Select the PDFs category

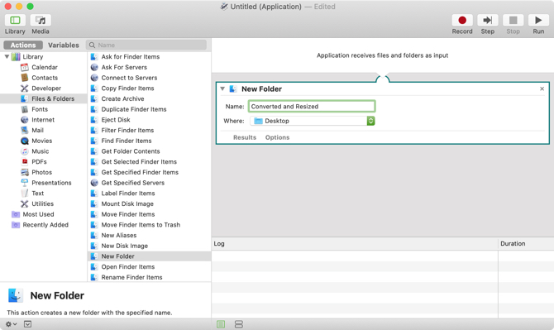pos(39,162)
